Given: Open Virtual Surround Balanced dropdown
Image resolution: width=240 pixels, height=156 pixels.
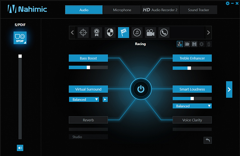Looking at the screenshot, I should tap(84, 100).
